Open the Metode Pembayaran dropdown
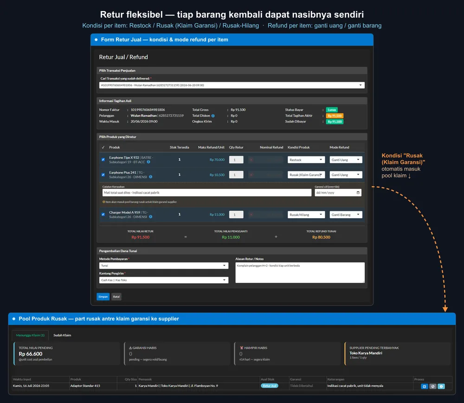 point(164,266)
